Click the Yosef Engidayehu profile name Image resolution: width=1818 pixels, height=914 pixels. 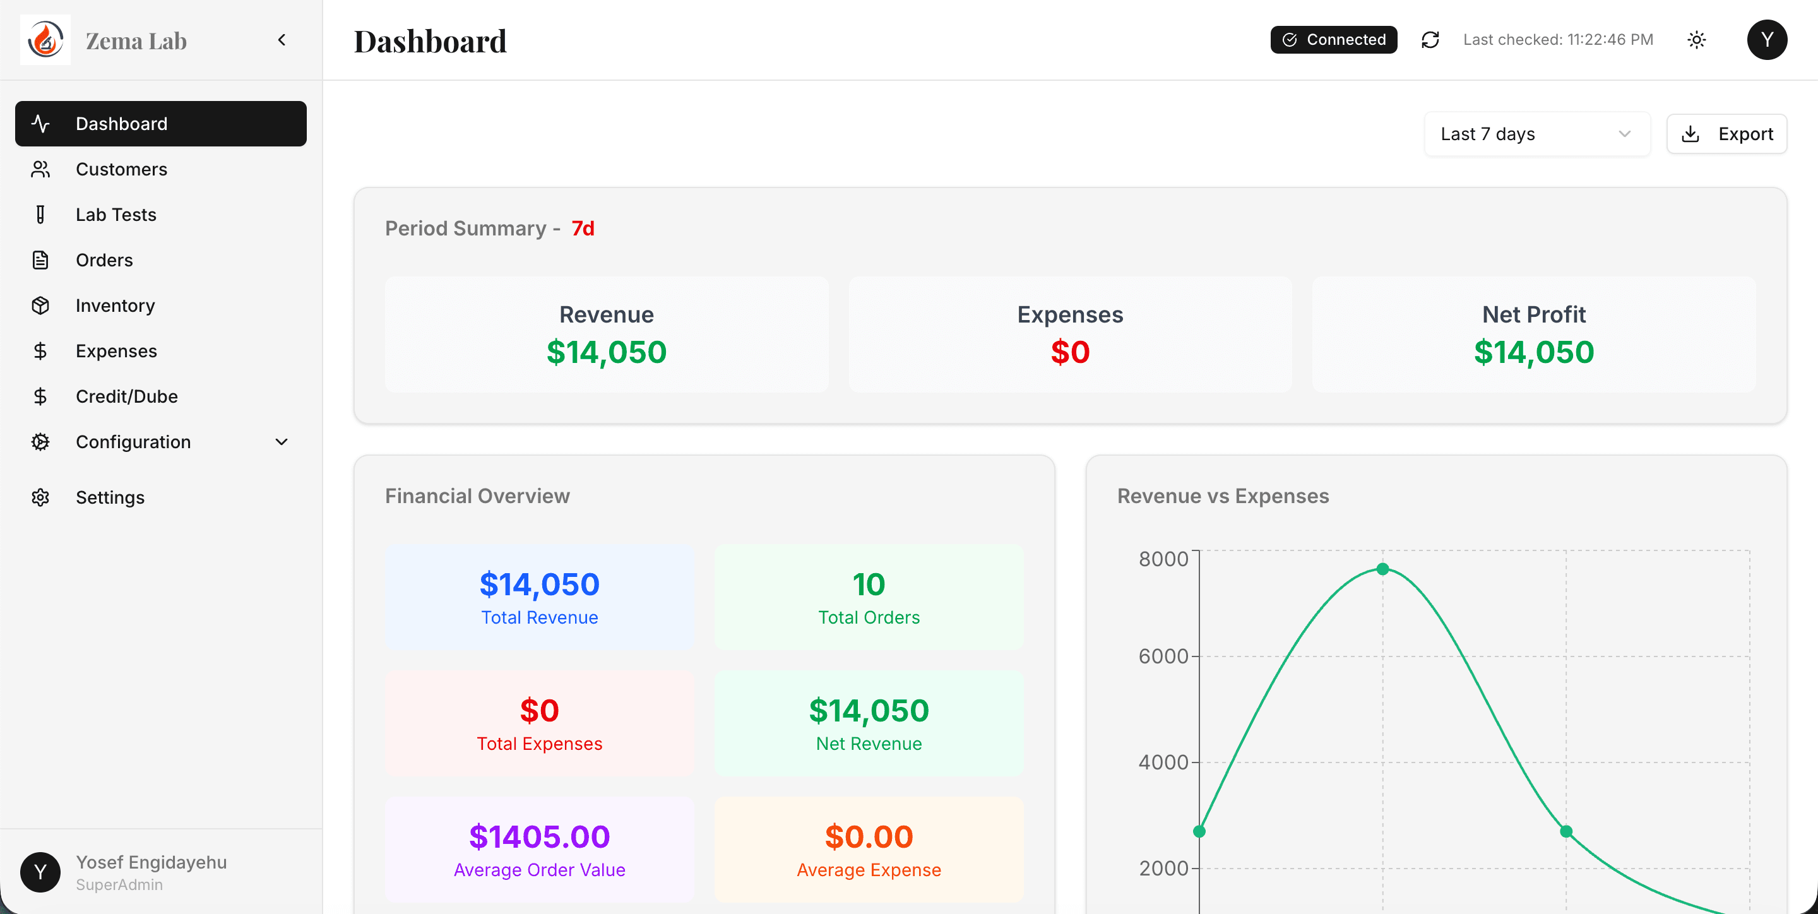151,862
